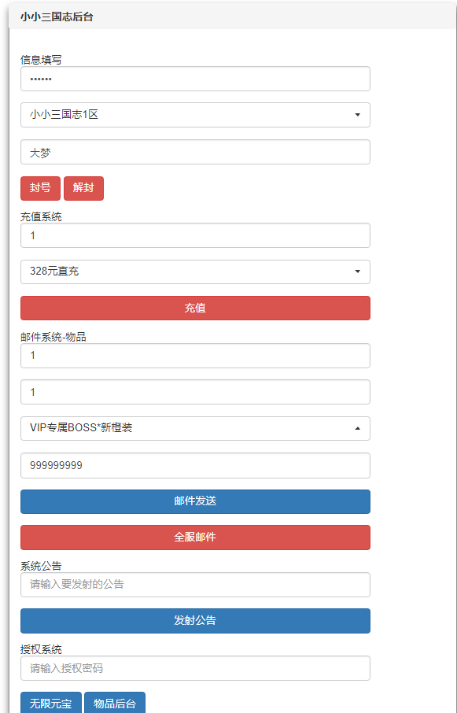
Task: Click the 解封 (unban) button
Action: coord(83,188)
